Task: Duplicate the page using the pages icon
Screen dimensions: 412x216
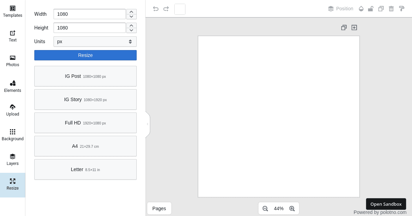Action: (344, 27)
